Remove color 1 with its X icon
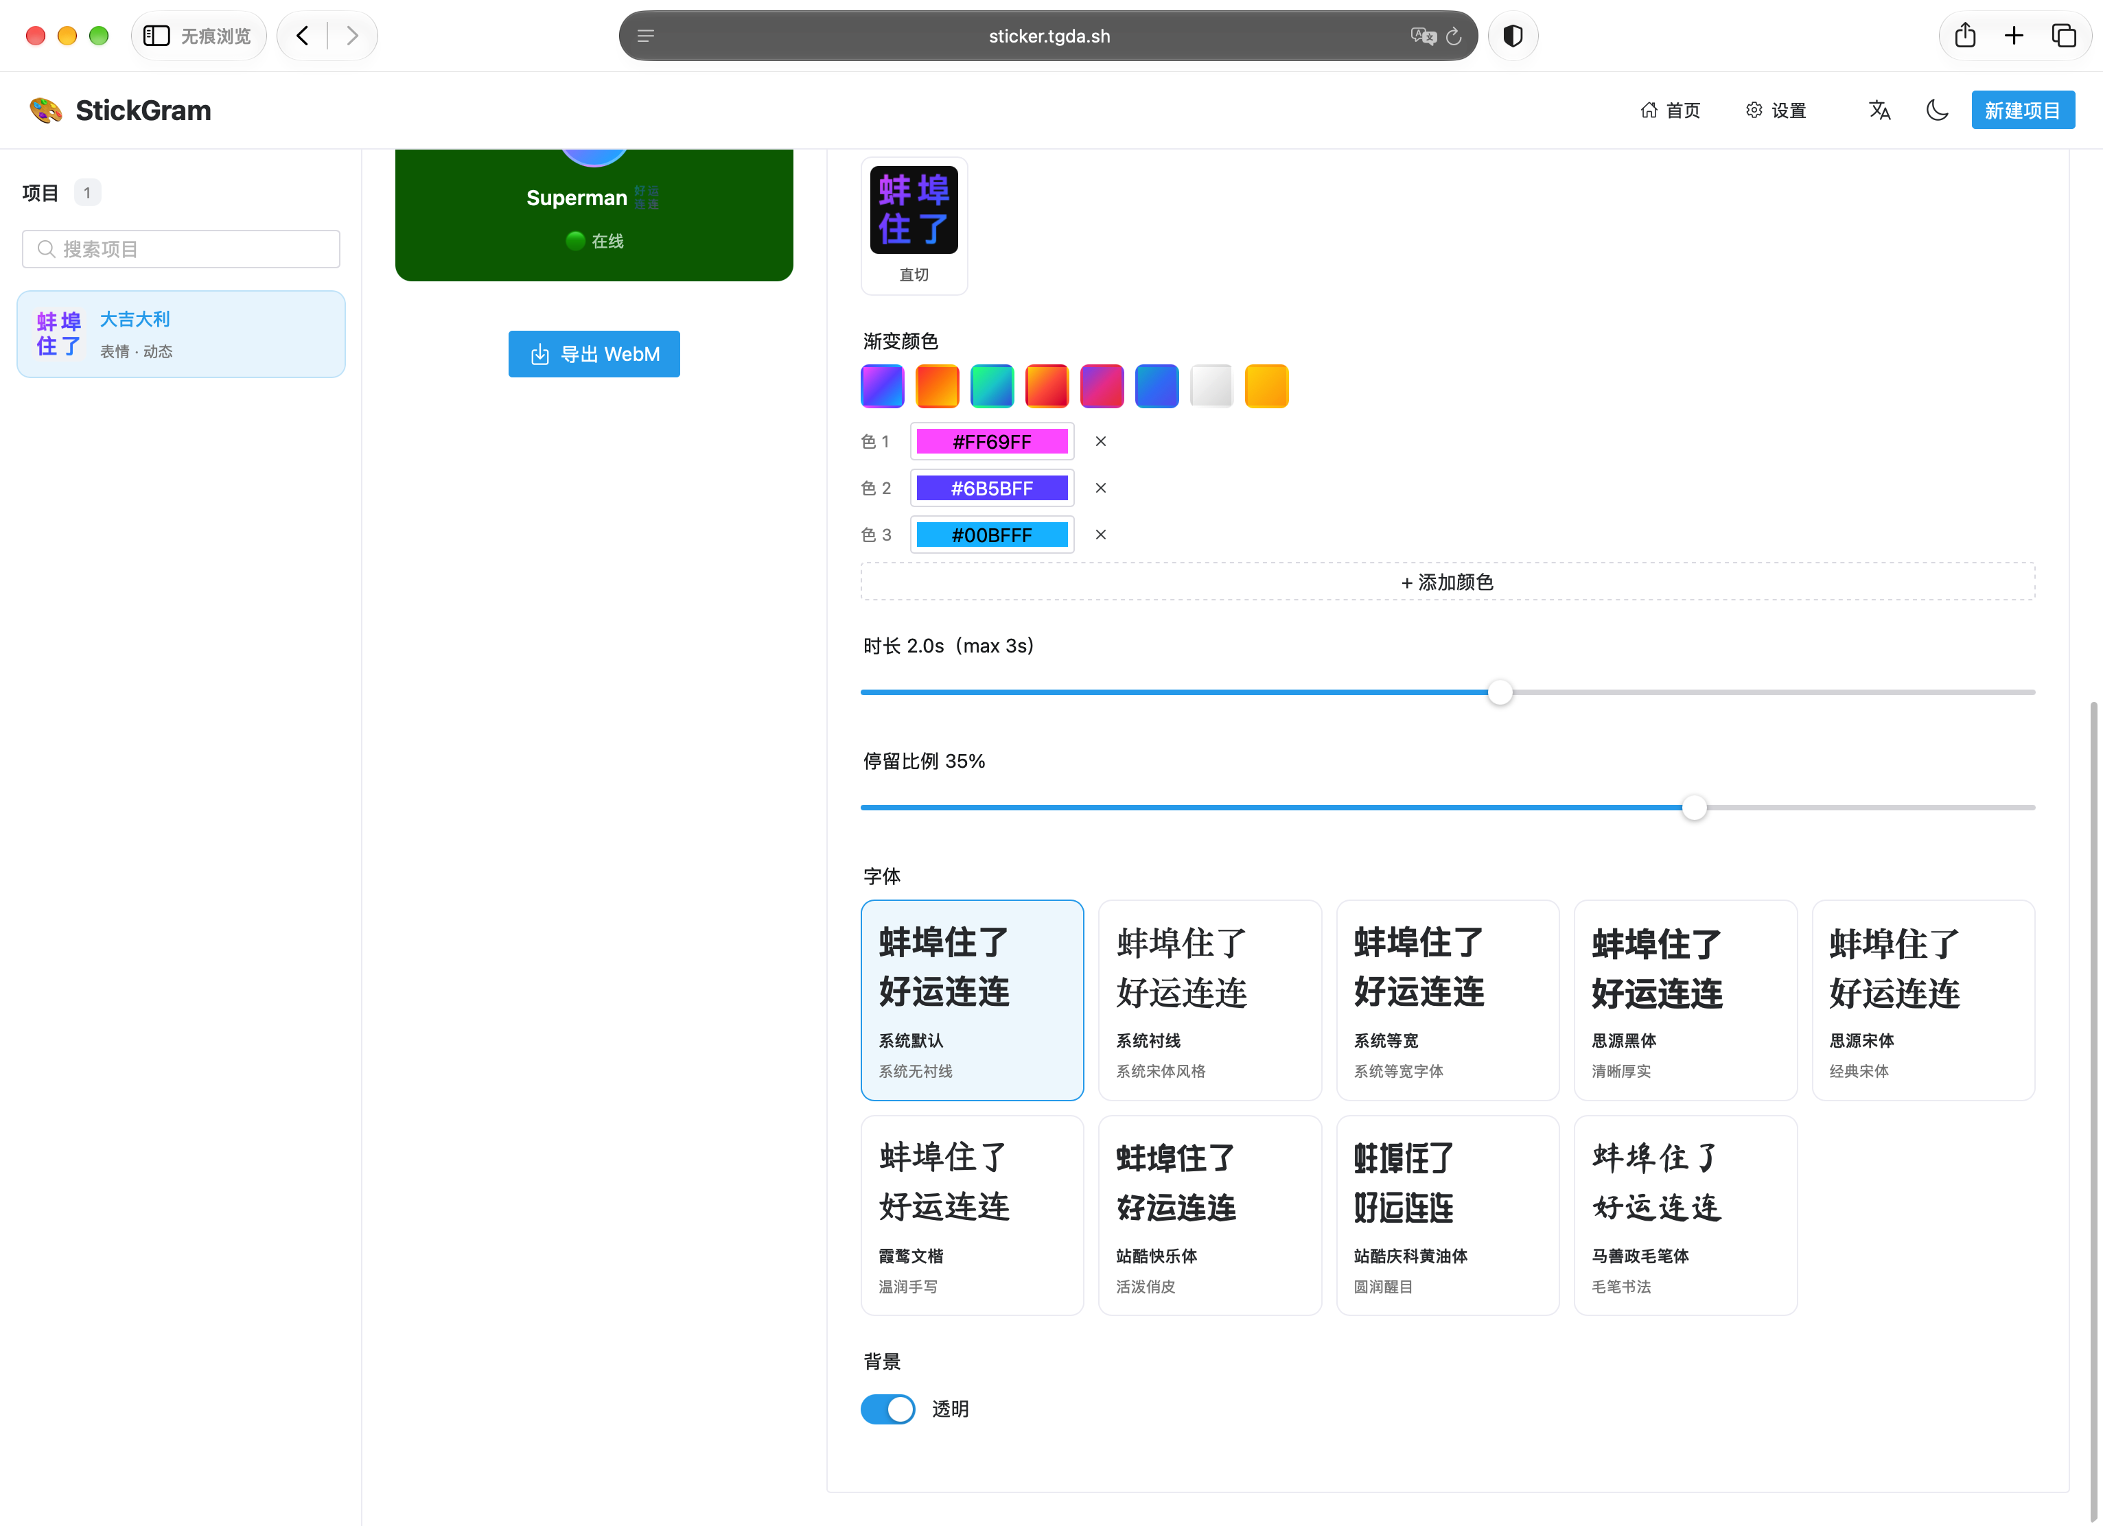This screenshot has height=1526, width=2103. click(x=1101, y=441)
